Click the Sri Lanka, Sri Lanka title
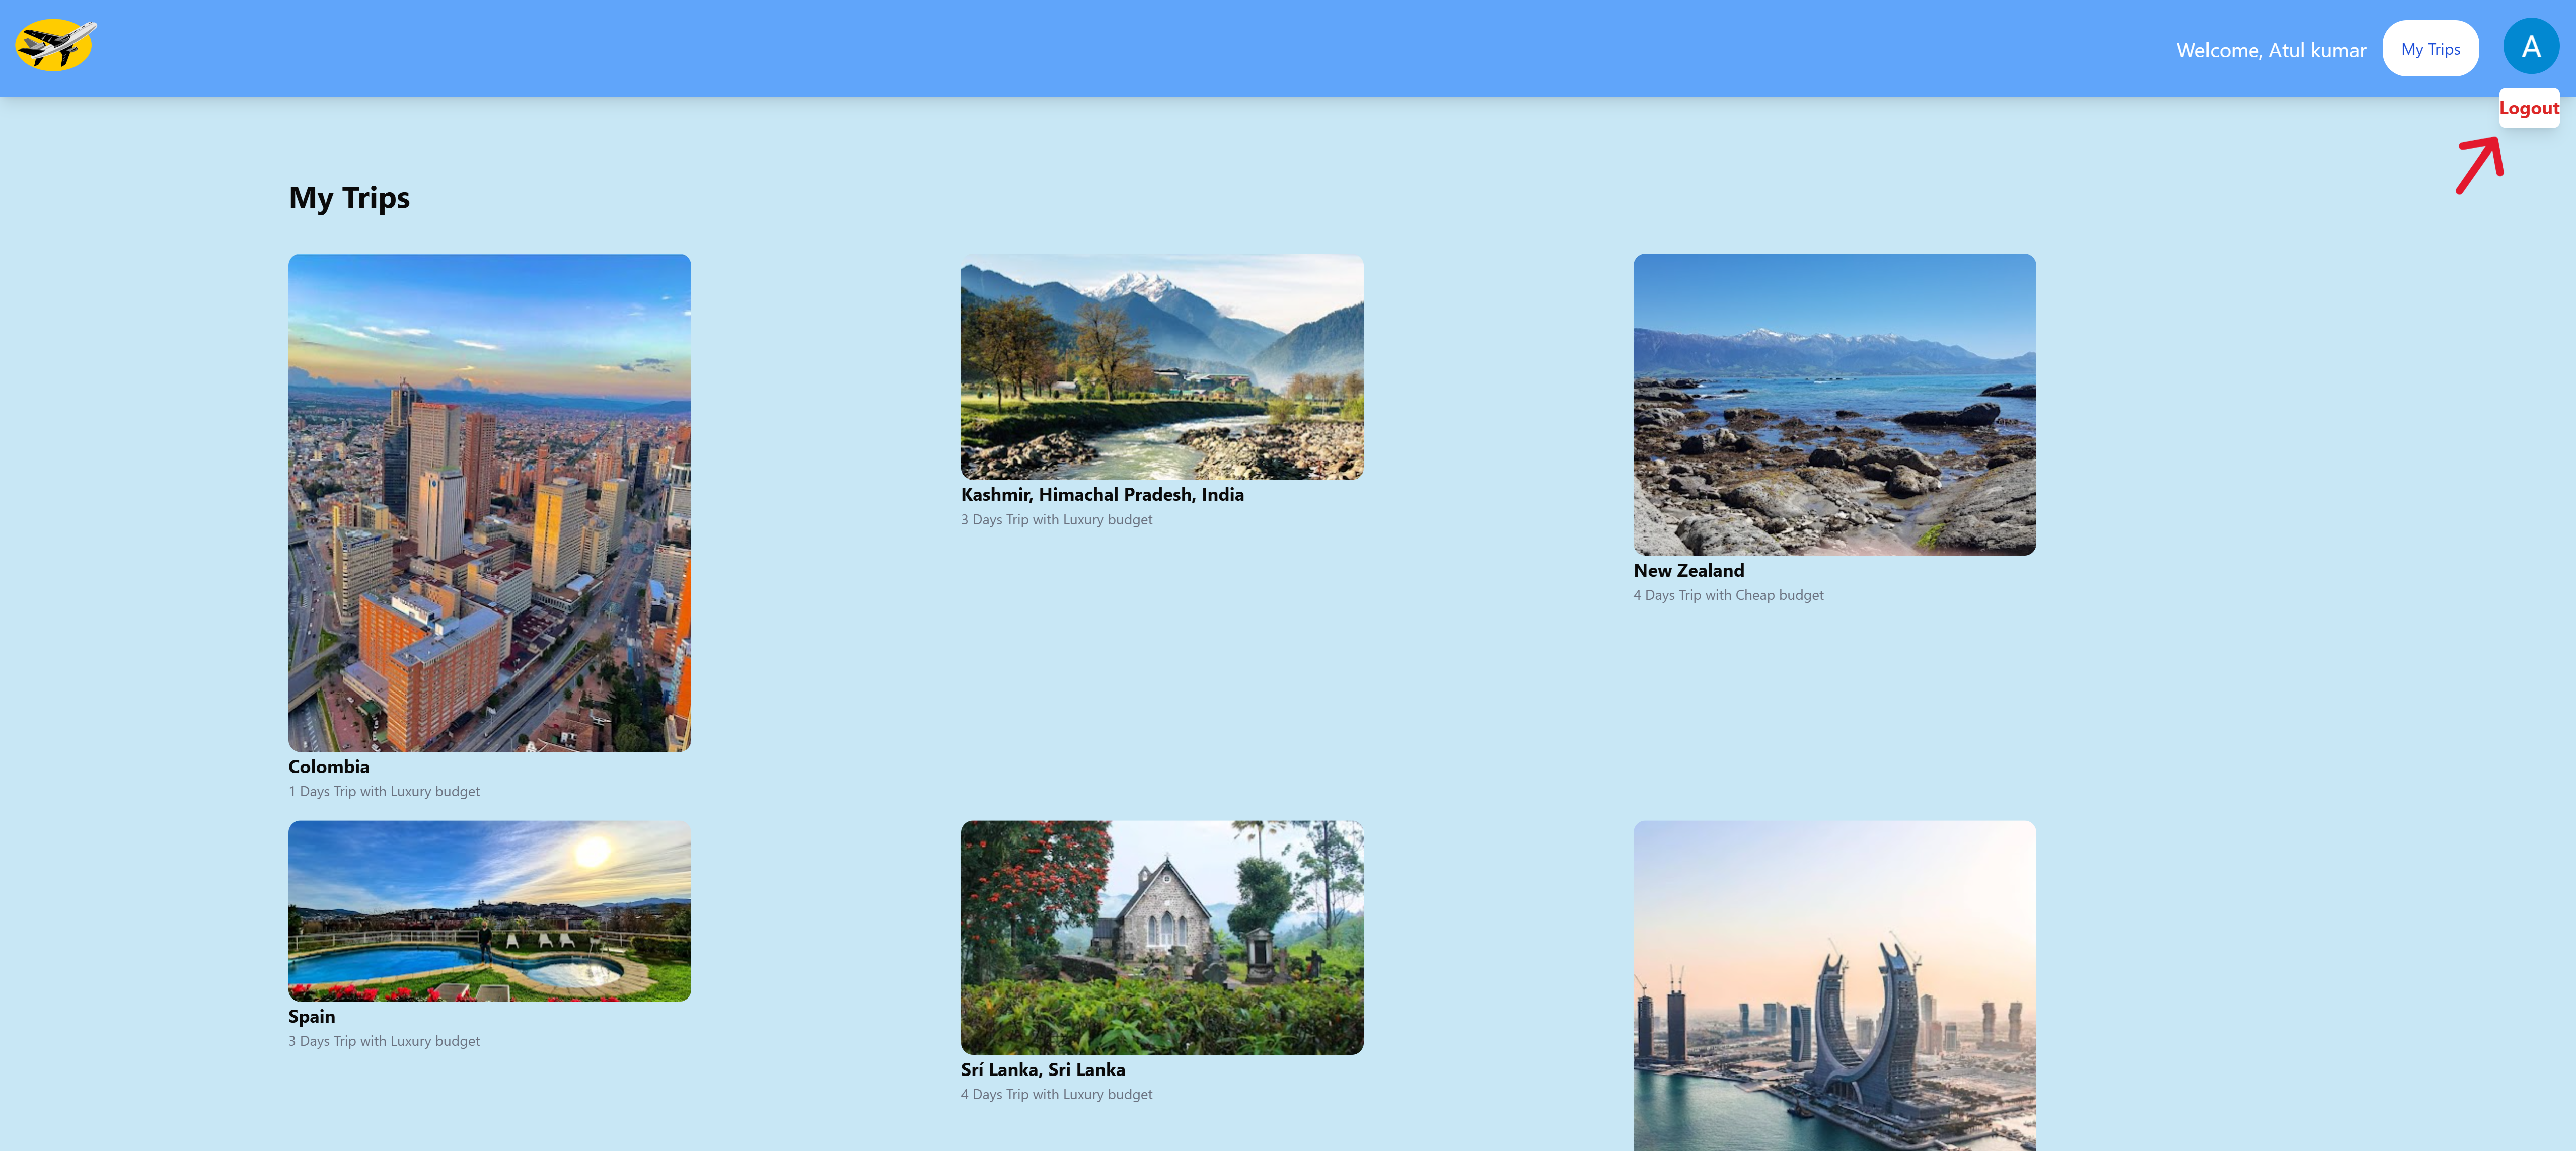The width and height of the screenshot is (2576, 1151). (x=1042, y=1069)
